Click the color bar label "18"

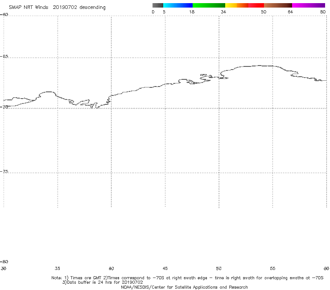coord(191,12)
